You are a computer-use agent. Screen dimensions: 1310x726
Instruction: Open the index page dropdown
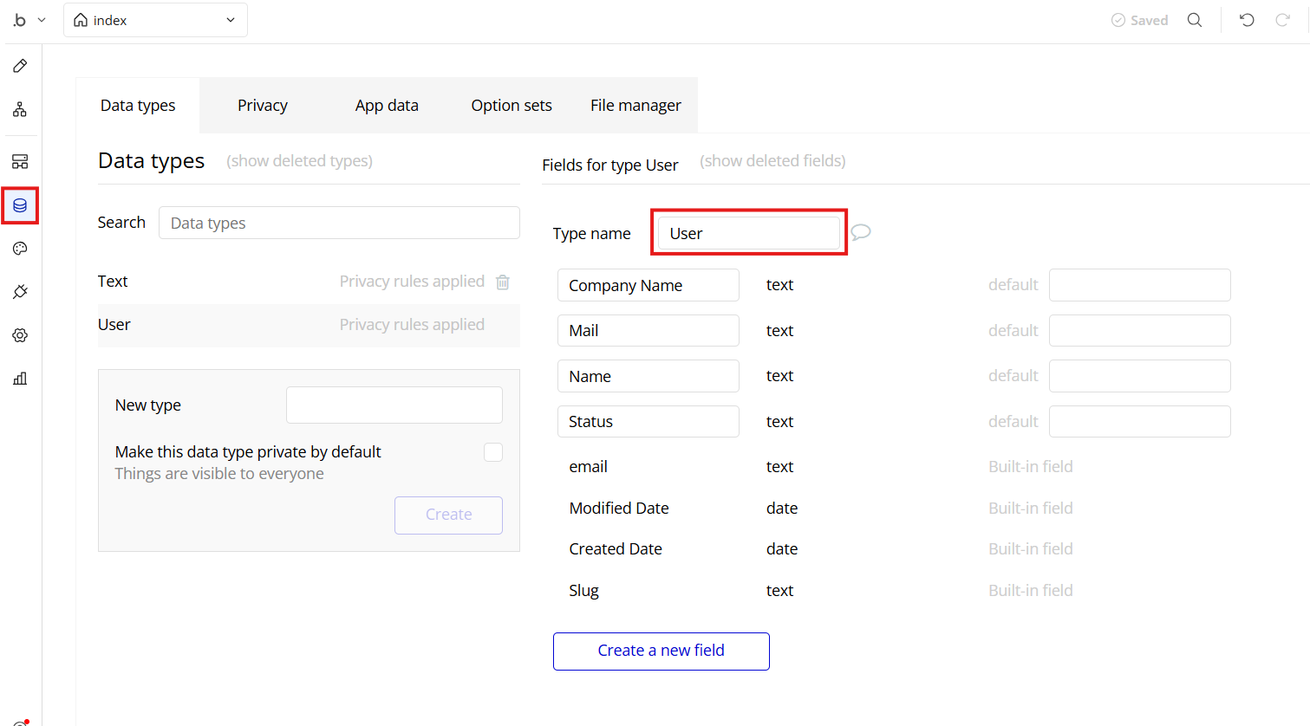pos(155,20)
